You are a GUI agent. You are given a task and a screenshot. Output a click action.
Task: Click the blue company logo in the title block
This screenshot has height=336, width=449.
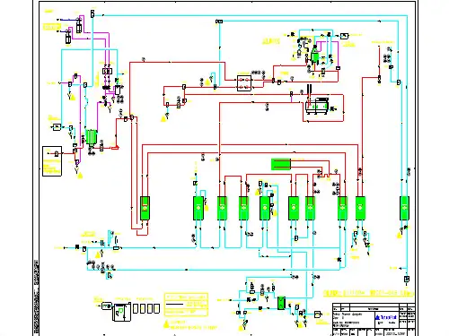point(386,317)
